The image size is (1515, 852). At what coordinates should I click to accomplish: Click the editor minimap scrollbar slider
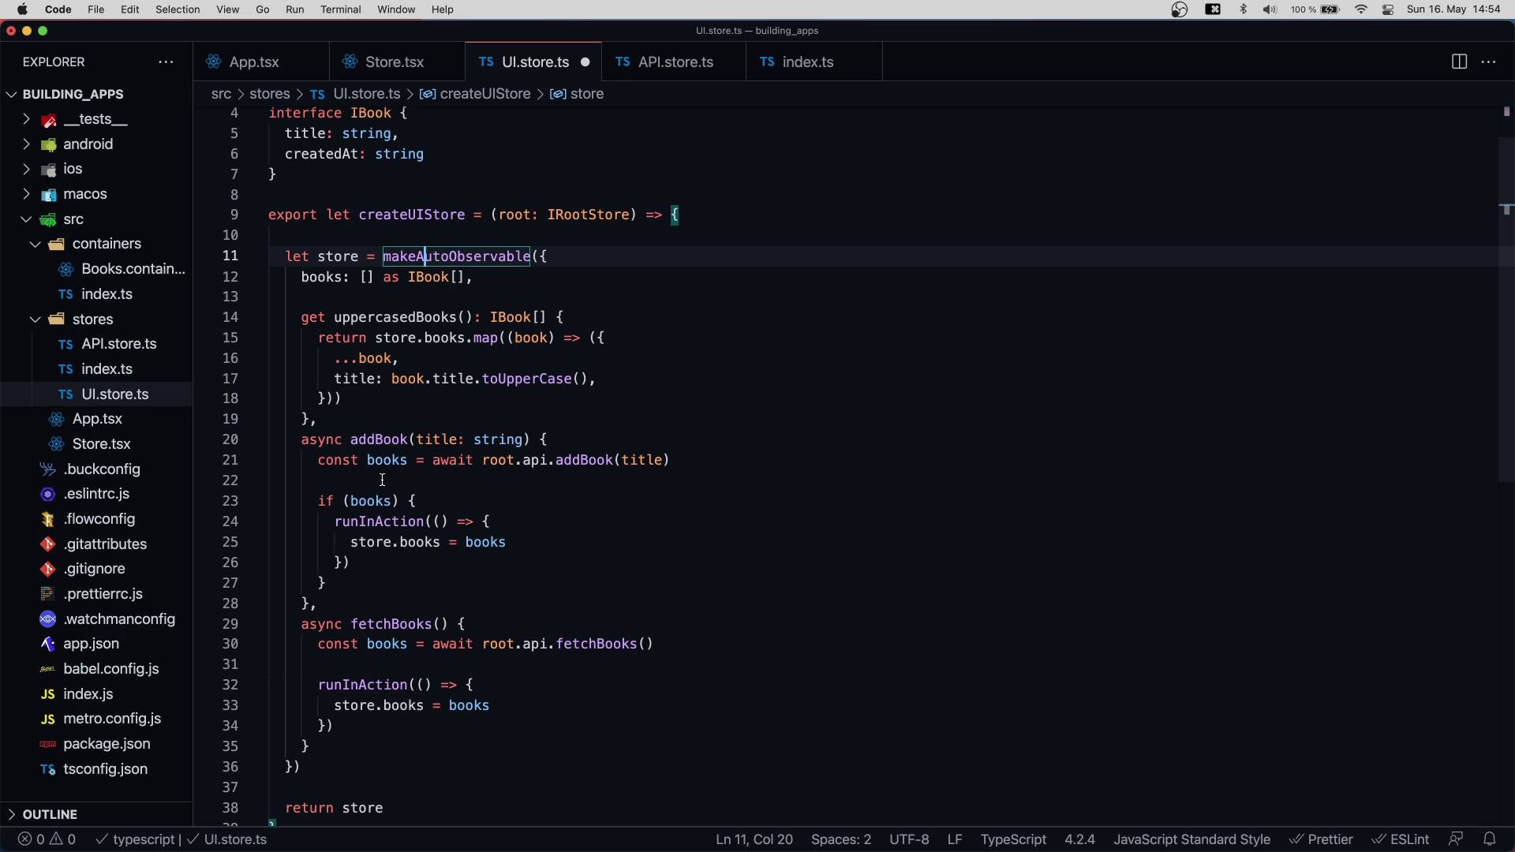click(x=1506, y=308)
